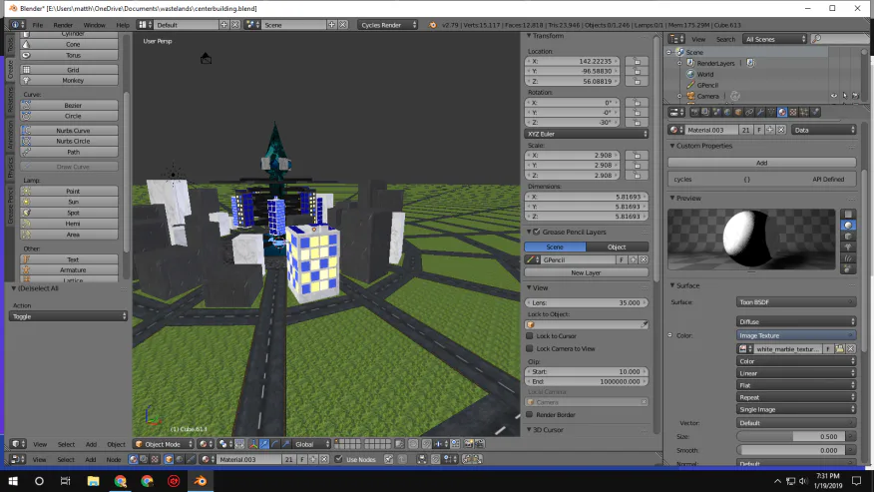Click the 3D manipulator toggle icon

pos(253,444)
